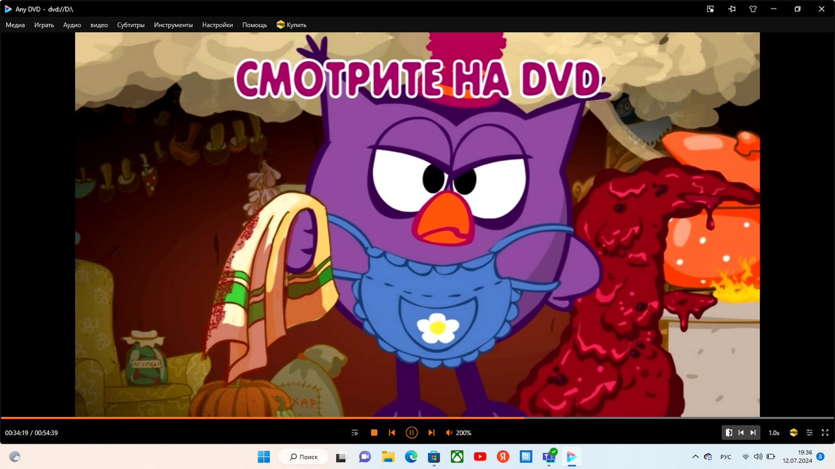
Task: Open the system volume tray icon
Action: click(x=758, y=457)
